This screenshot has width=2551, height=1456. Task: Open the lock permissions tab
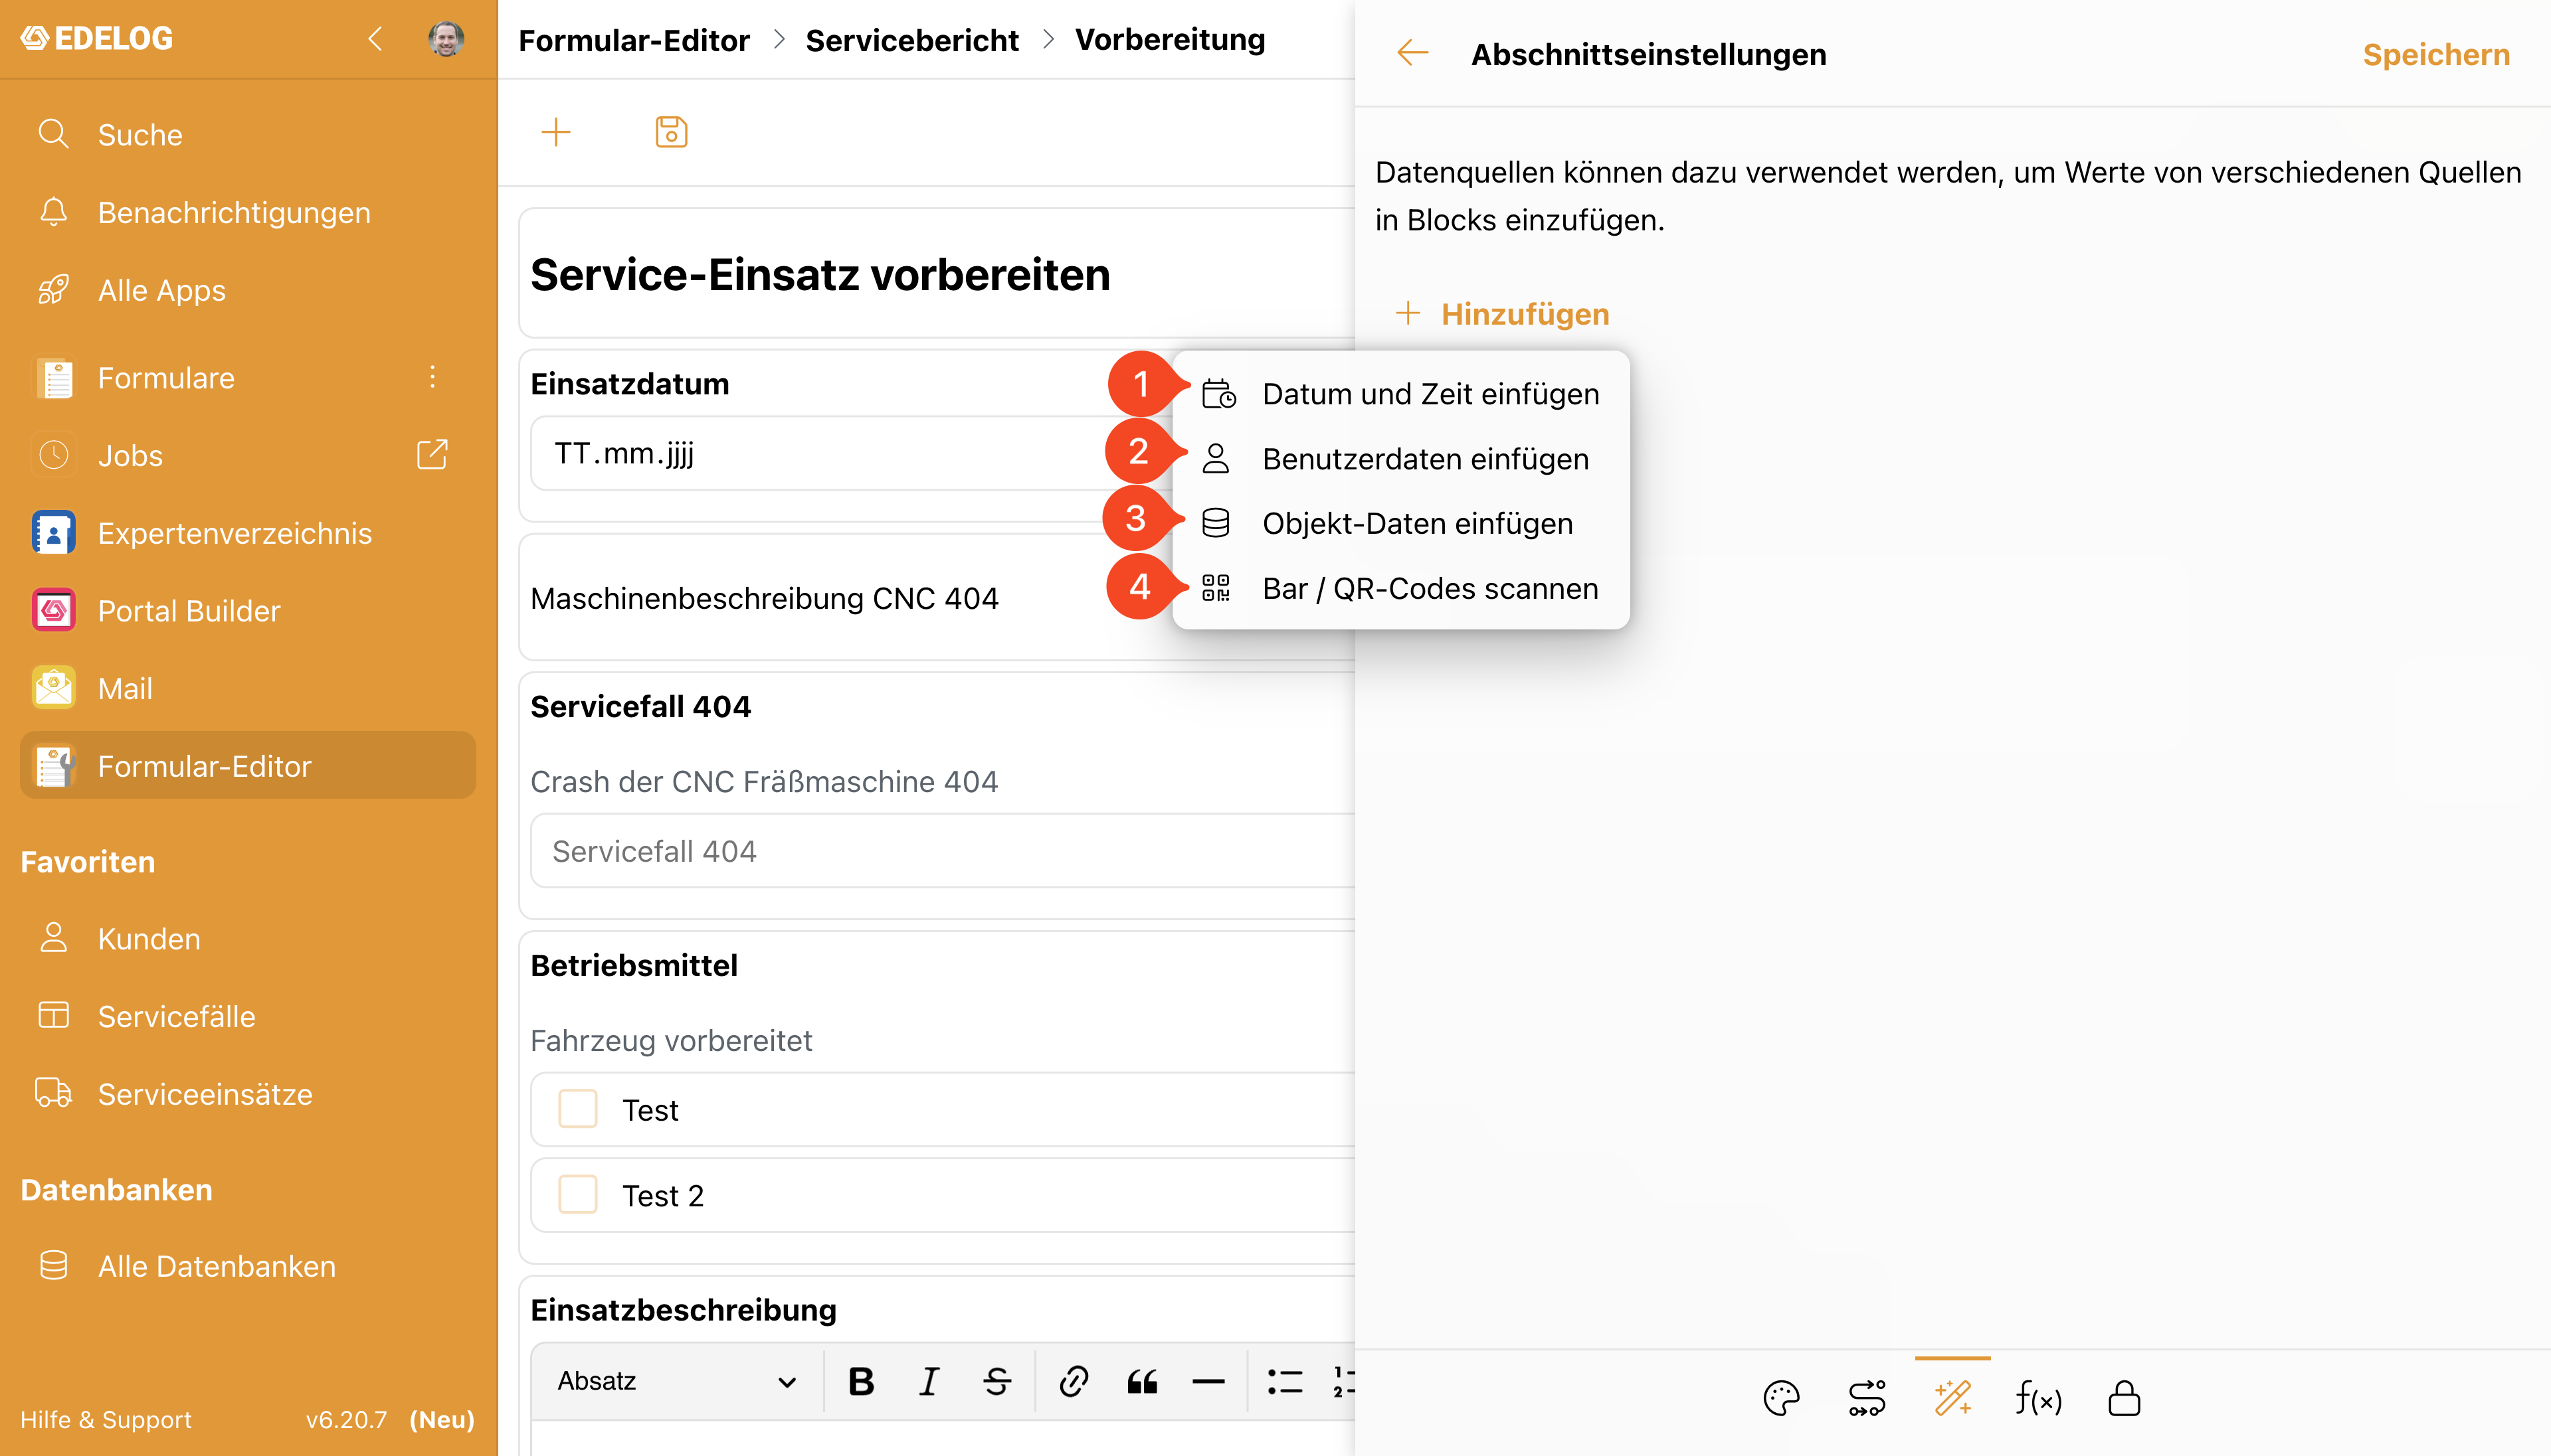point(2124,1398)
